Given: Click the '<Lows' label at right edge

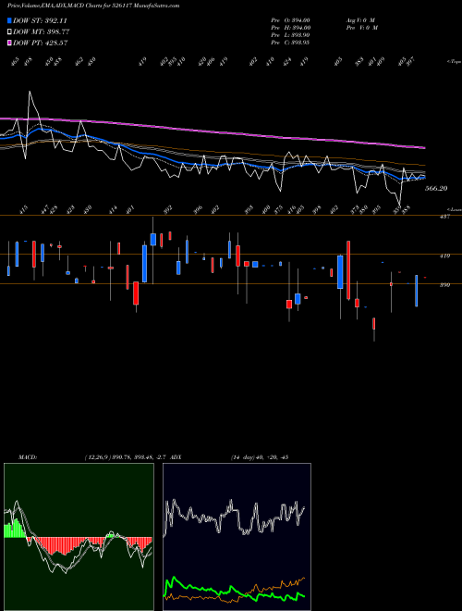Looking at the screenshot, I should [454, 209].
